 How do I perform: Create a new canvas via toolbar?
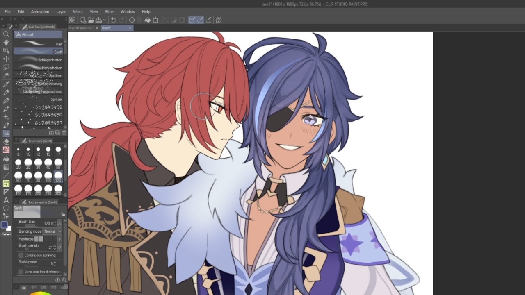pyautogui.click(x=83, y=20)
